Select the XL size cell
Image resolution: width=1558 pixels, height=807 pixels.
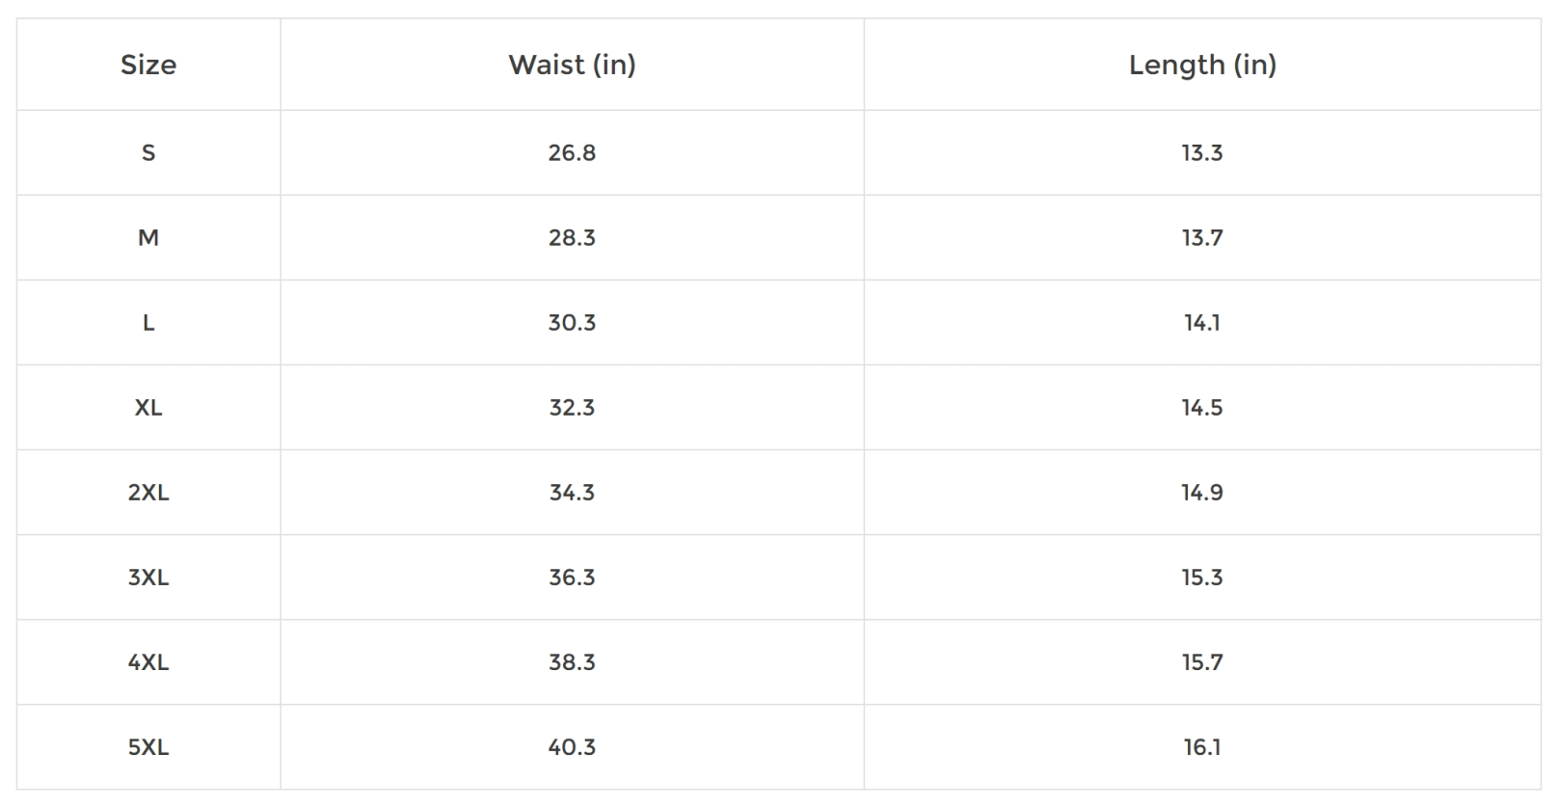(x=148, y=407)
